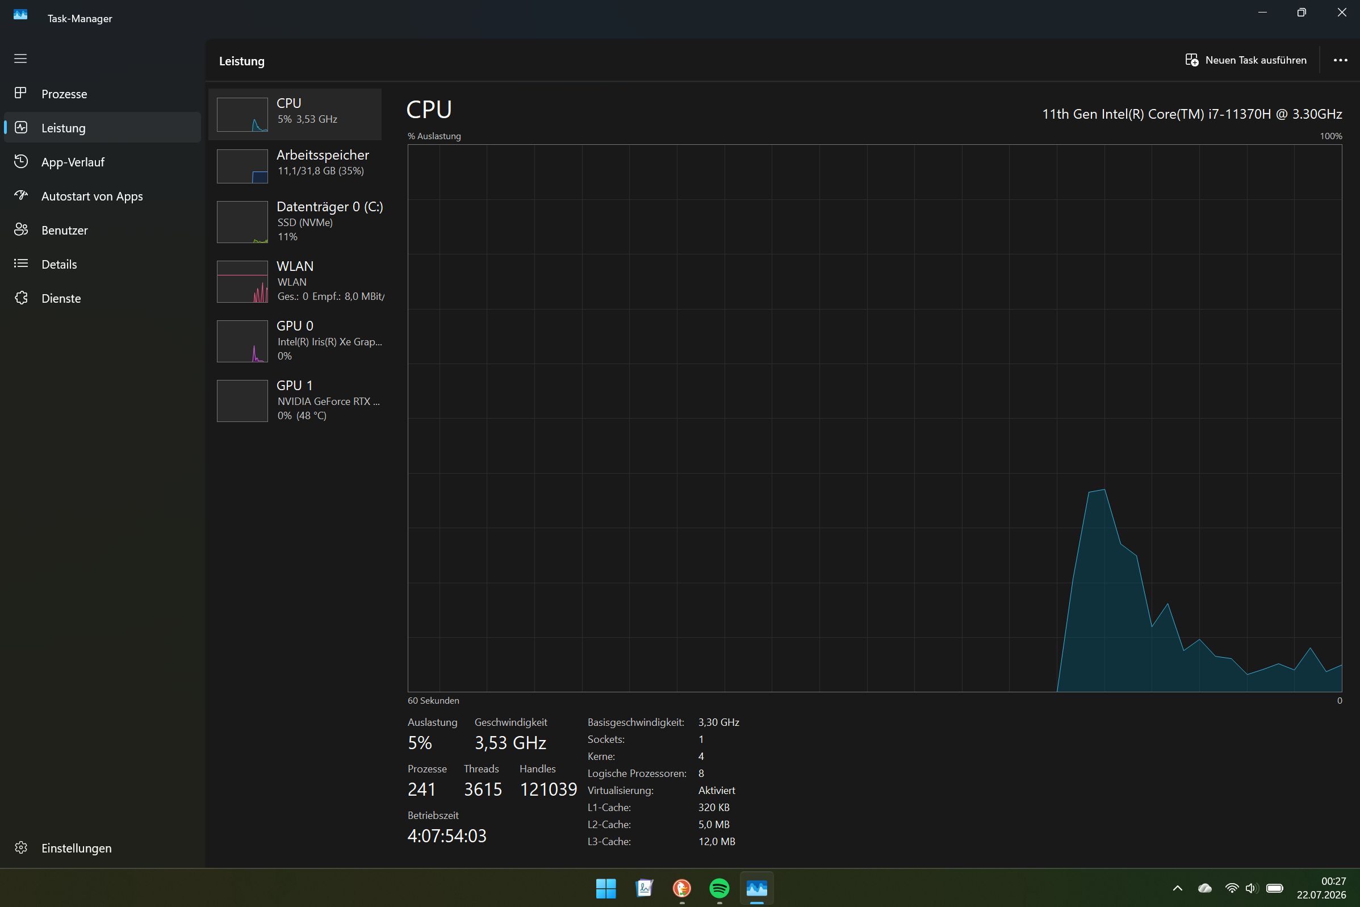Open the Wi-Fi network tray icon
Viewport: 1360px width, 907px height.
coord(1232,888)
